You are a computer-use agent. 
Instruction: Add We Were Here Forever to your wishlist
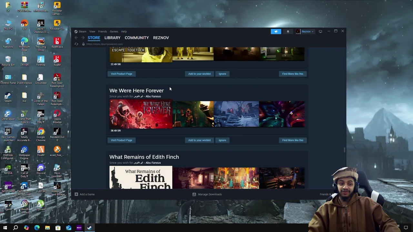tap(199, 140)
